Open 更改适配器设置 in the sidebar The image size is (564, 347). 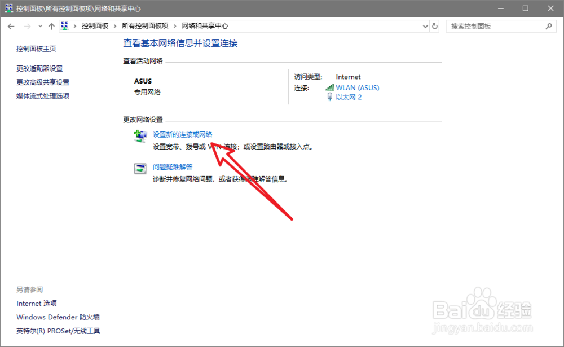[39, 68]
